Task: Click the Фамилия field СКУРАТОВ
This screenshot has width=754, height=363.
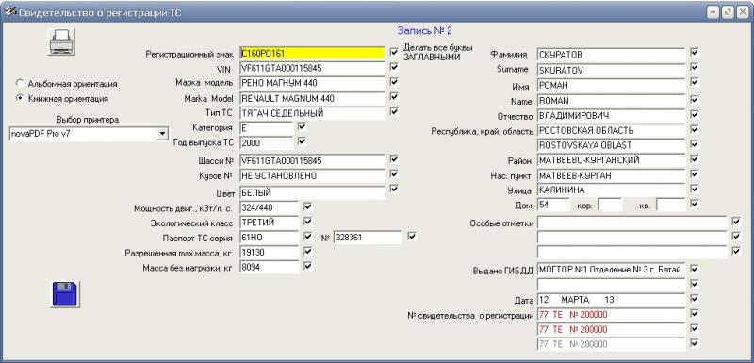Action: click(x=611, y=55)
